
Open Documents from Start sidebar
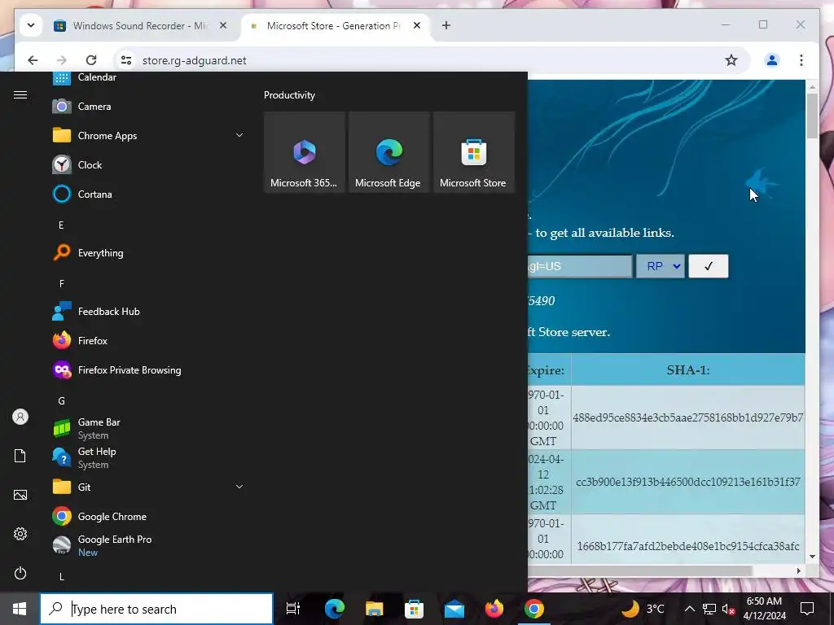coord(20,456)
